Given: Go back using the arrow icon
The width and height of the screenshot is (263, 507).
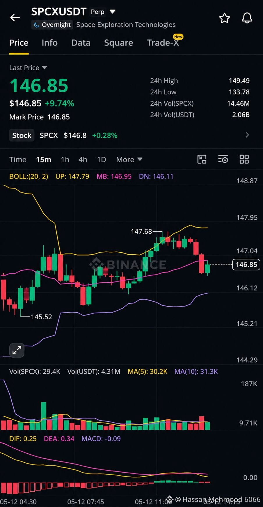Looking at the screenshot, I should pyautogui.click(x=15, y=18).
